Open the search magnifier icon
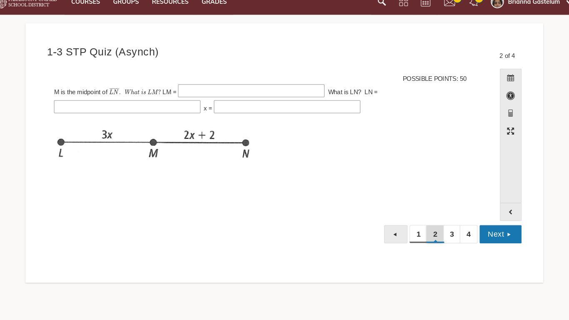 pos(382,2)
